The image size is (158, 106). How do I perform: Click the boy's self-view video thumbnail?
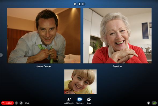80,82
